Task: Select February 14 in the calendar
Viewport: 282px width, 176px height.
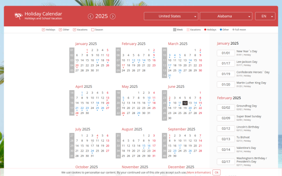Action: pos(144,61)
